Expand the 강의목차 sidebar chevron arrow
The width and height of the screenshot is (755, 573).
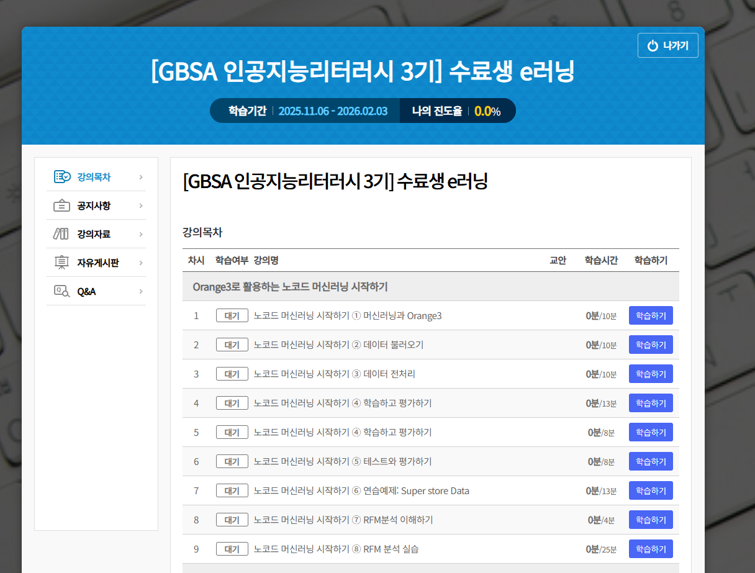click(141, 178)
